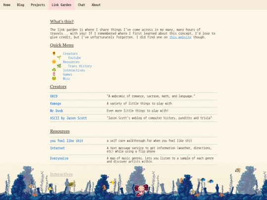
Task: Click the 'Resources' section heading
Action: pyautogui.click(x=60, y=131)
